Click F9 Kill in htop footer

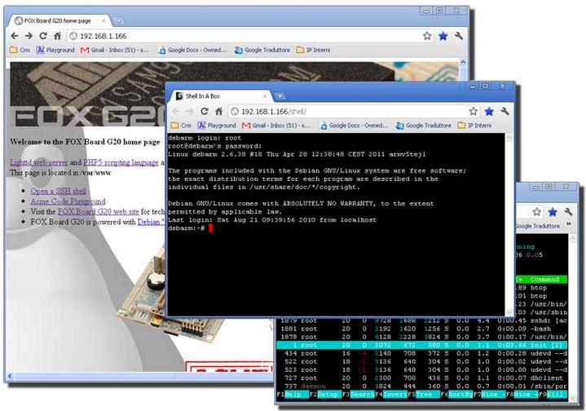pyautogui.click(x=554, y=394)
